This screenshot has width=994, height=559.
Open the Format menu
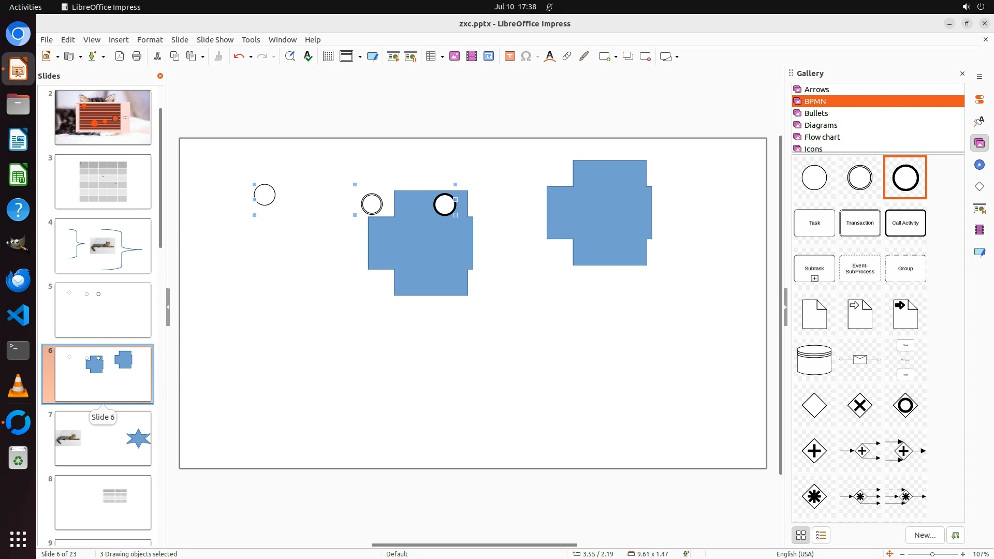tap(150, 39)
